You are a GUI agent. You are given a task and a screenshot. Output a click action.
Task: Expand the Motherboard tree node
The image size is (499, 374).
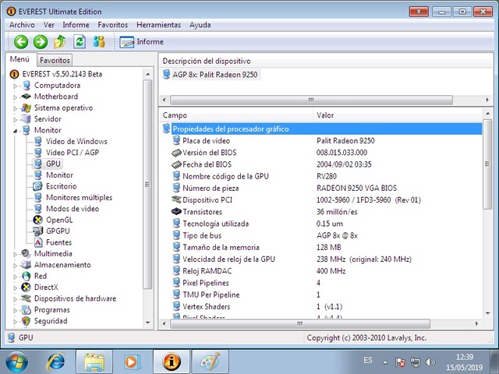pos(15,97)
